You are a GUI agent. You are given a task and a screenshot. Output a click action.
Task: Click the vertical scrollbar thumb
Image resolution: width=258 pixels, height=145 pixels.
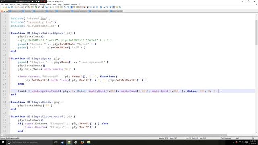(256, 32)
